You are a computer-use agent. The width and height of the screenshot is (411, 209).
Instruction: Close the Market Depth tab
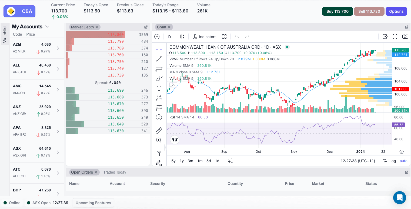(97, 27)
